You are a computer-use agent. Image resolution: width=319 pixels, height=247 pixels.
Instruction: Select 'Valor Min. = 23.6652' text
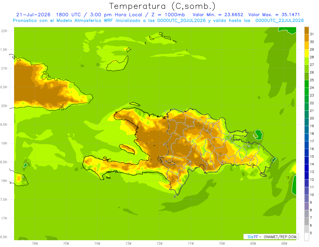coord(218,15)
